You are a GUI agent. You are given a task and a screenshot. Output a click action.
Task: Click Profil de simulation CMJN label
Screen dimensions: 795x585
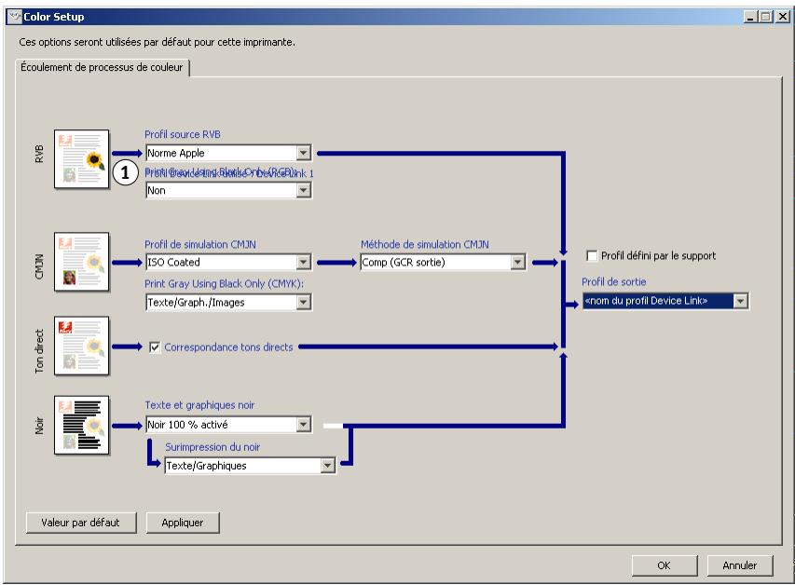tap(200, 244)
